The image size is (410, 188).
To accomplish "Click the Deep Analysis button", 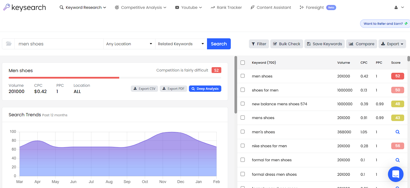I will [205, 89].
